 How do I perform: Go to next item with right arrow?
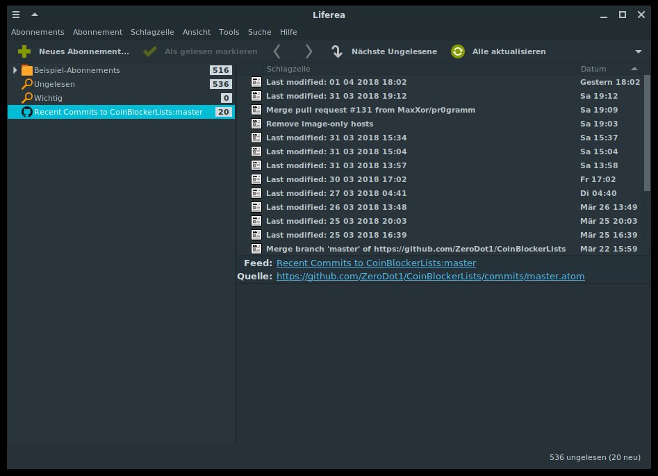pos(309,51)
